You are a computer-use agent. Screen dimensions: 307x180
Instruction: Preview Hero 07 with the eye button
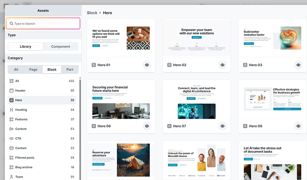(222, 126)
